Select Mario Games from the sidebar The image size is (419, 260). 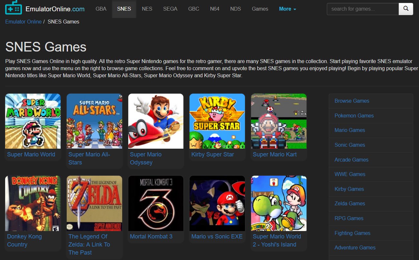pyautogui.click(x=371, y=130)
